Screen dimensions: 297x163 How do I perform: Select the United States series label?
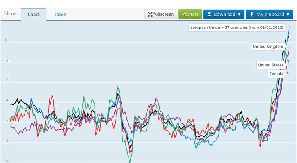click(270, 65)
